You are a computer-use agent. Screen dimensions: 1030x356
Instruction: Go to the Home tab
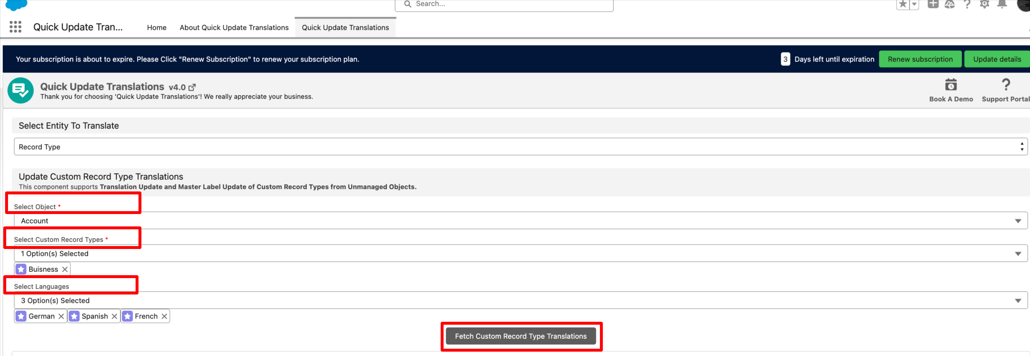click(x=157, y=28)
